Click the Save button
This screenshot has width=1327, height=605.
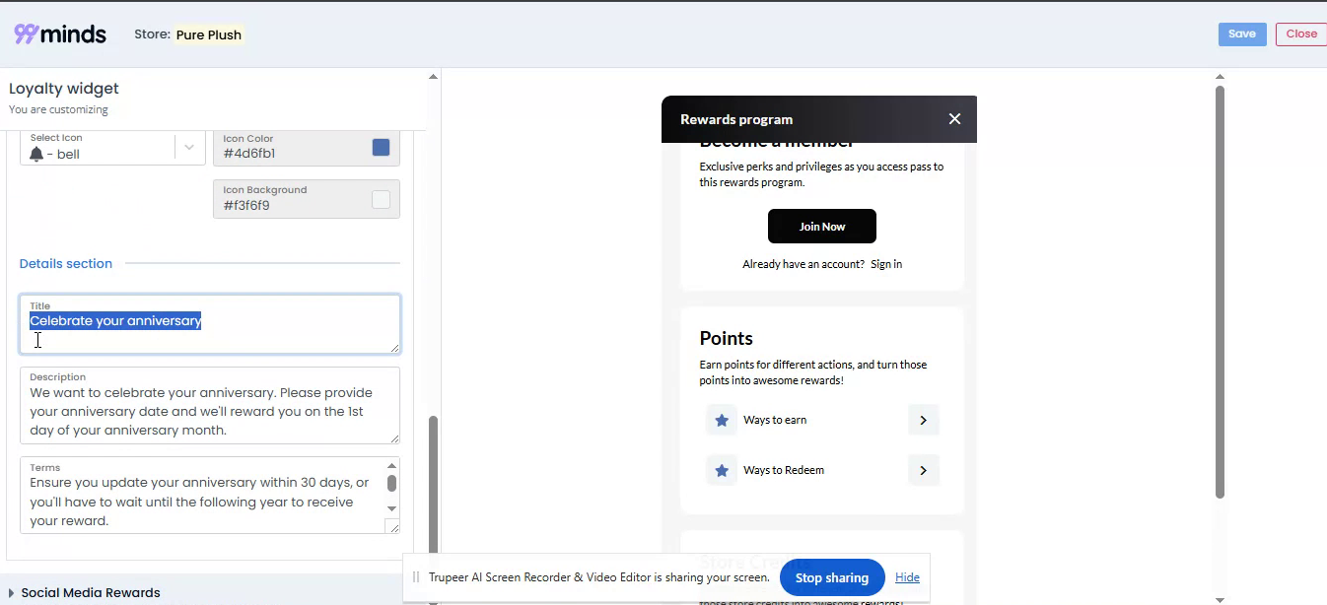(x=1242, y=34)
